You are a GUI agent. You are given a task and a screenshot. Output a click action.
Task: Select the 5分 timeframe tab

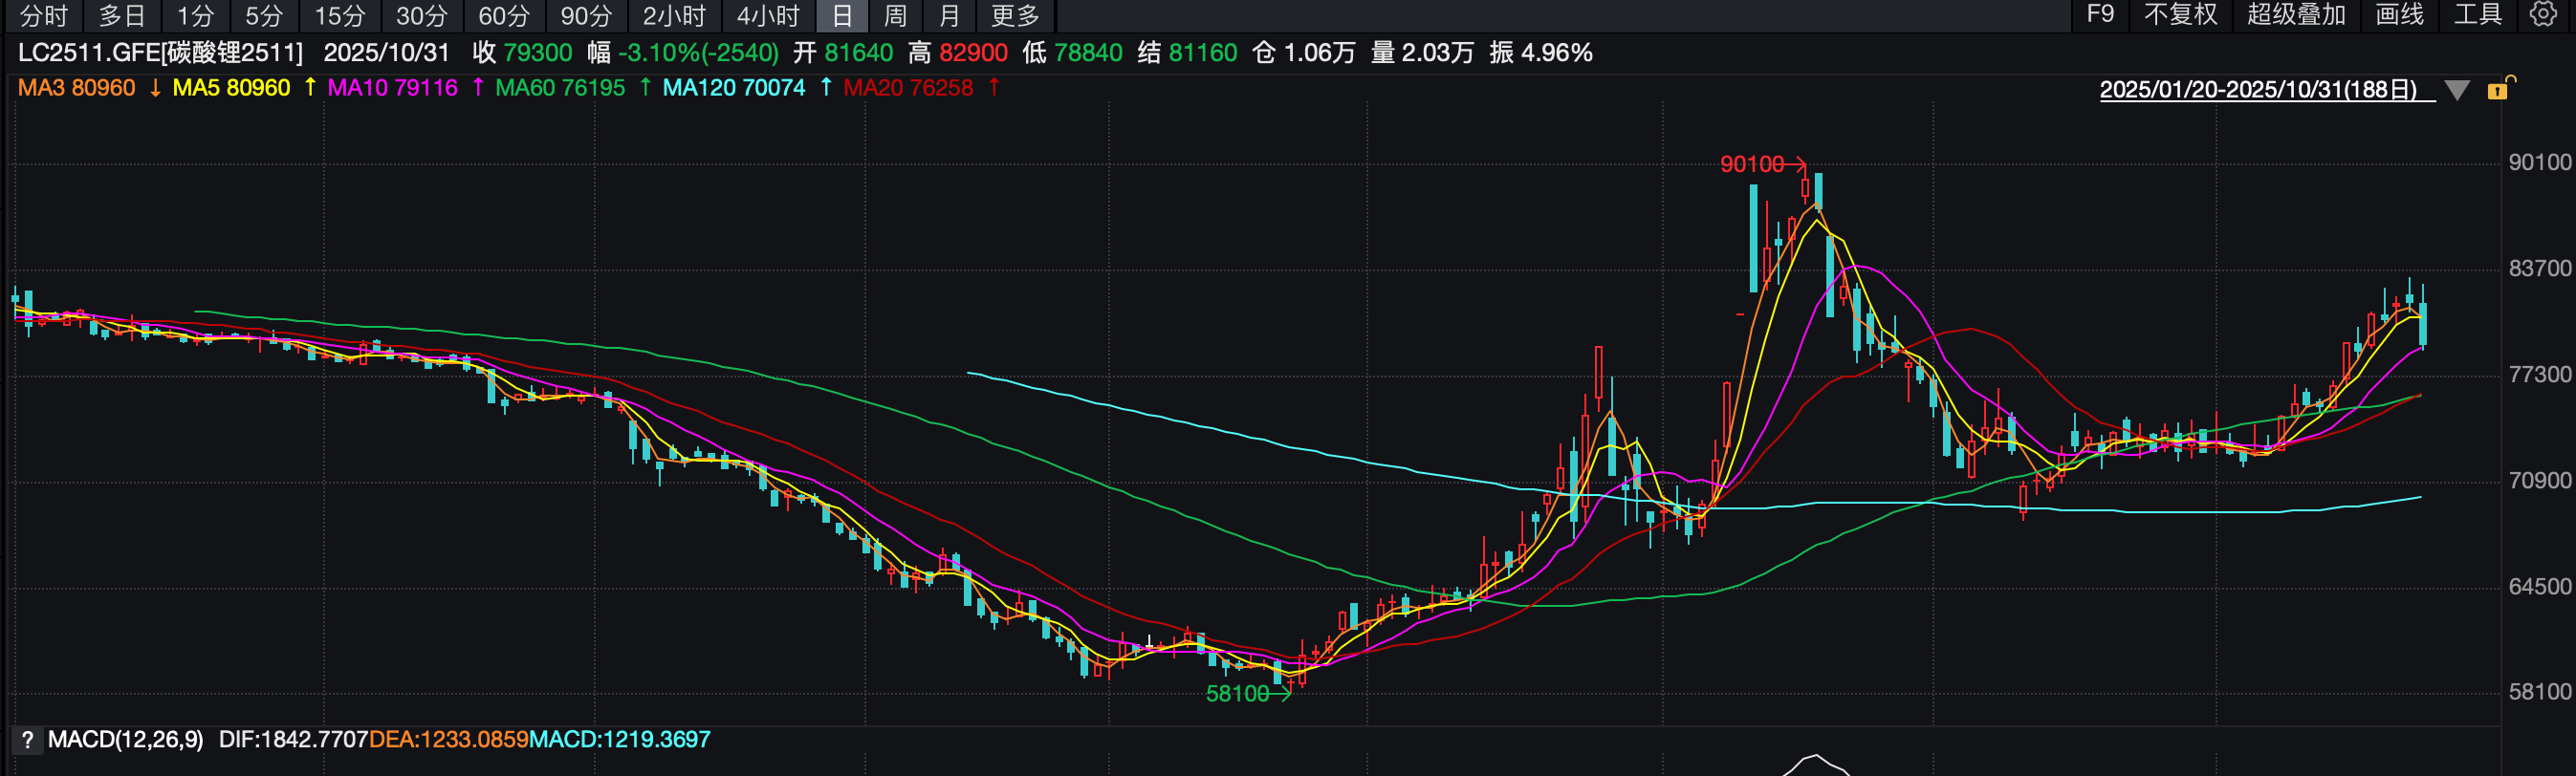pyautogui.click(x=264, y=16)
